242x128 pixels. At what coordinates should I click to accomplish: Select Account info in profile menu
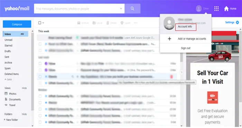(185, 27)
